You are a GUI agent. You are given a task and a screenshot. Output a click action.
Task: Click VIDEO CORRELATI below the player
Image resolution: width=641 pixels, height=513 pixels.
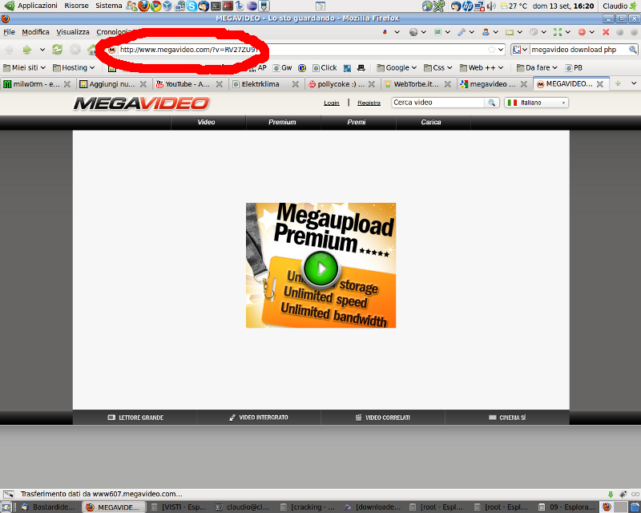coord(383,418)
